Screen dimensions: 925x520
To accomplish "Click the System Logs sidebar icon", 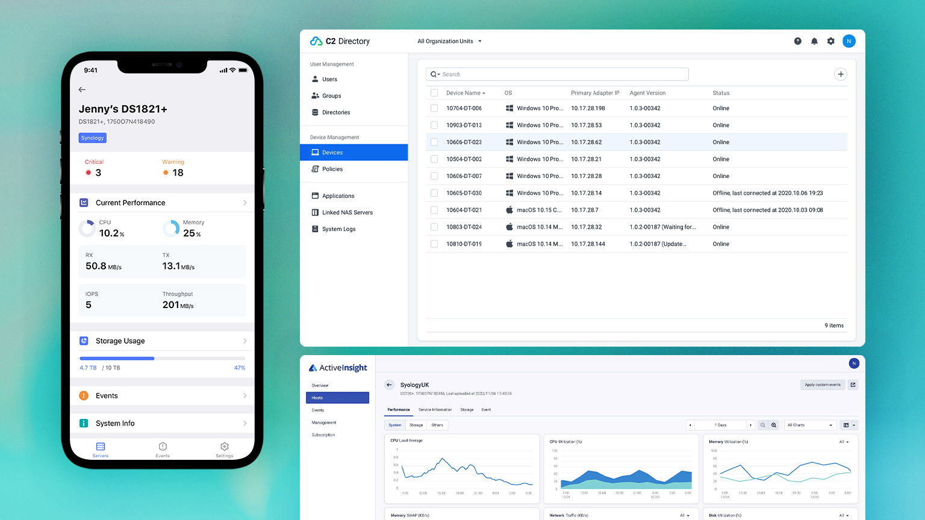I will (314, 229).
